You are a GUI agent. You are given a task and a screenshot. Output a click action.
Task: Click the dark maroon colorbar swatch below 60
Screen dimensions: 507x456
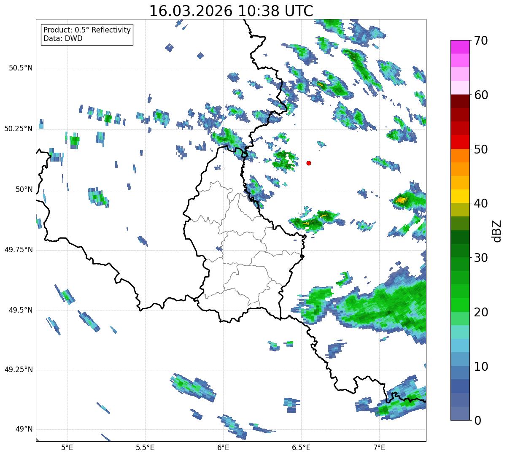[x=460, y=101]
